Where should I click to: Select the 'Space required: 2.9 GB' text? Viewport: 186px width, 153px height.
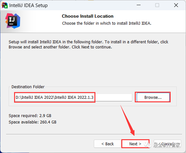30,116
